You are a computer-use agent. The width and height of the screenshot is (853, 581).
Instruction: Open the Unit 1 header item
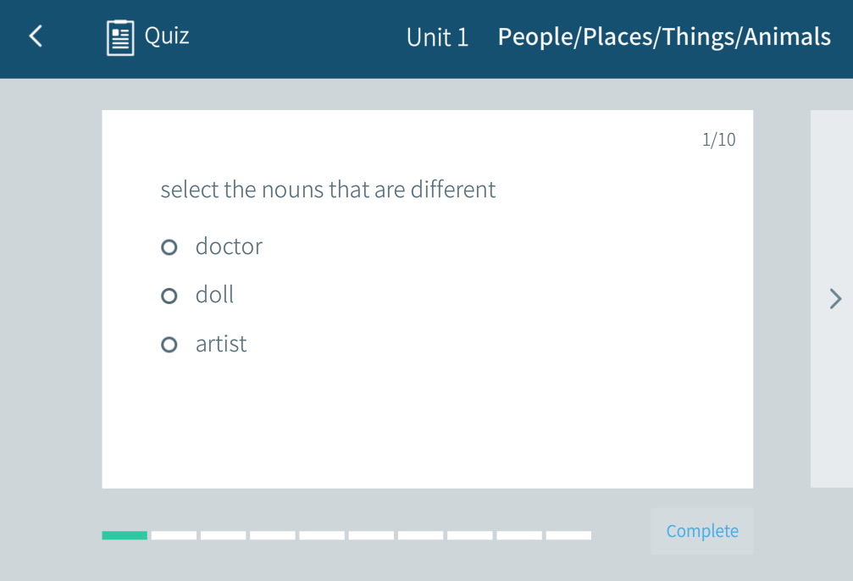[x=437, y=37]
